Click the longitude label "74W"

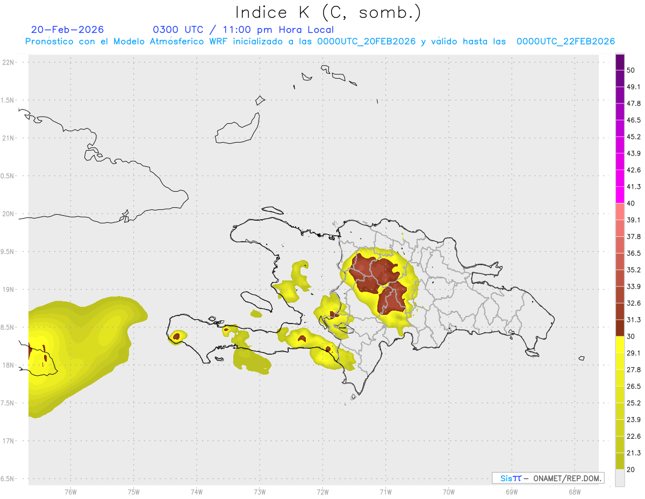coord(196,491)
